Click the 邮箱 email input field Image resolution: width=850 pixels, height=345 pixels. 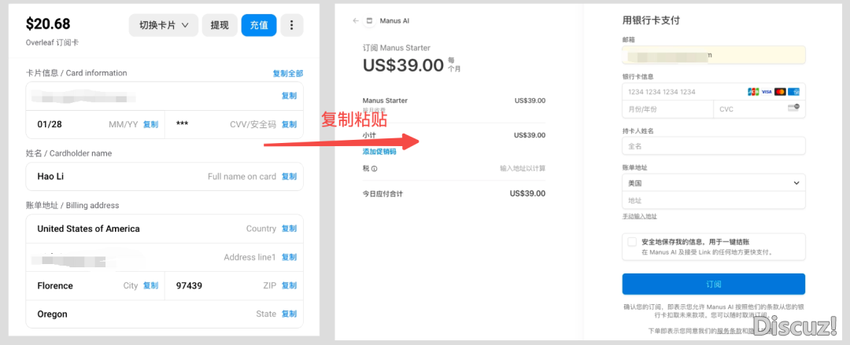tap(713, 55)
